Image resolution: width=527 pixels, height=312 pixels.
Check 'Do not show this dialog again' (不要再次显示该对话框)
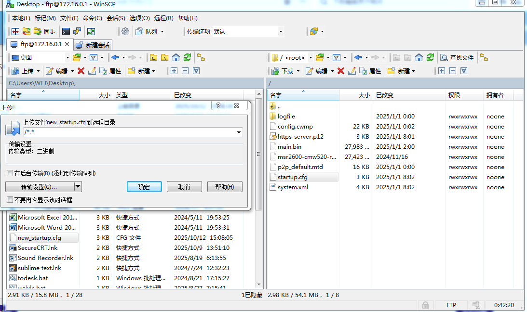click(x=10, y=200)
